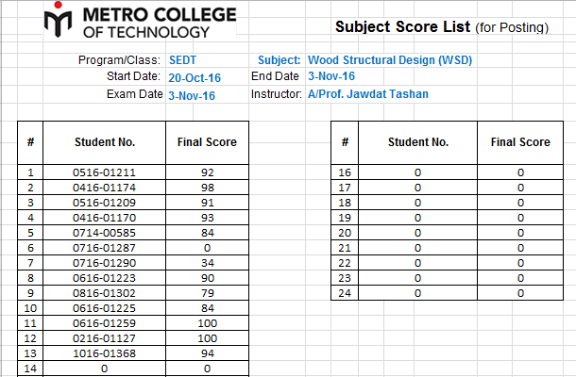Click final score 100 for student 0216-01127
Viewport: 576px width, 377px height.
point(207,337)
